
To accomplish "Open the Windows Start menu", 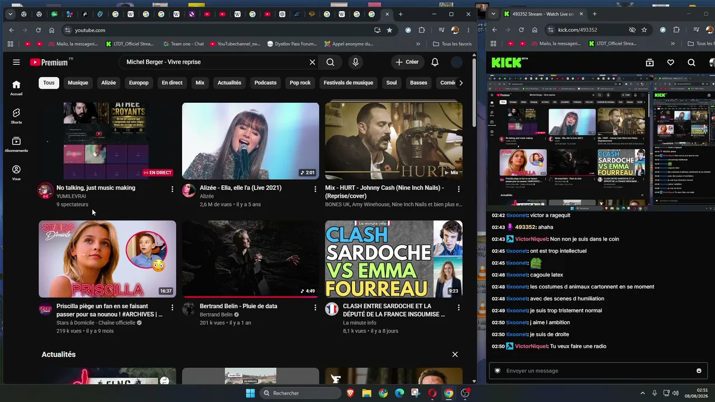I will tap(250, 393).
